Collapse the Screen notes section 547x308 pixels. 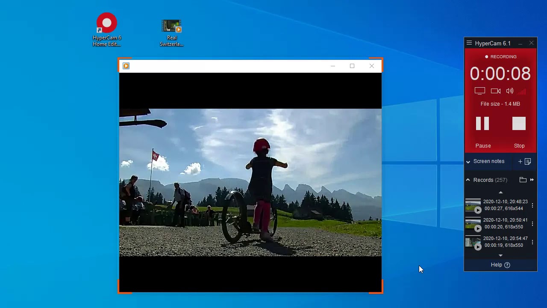pyautogui.click(x=468, y=162)
